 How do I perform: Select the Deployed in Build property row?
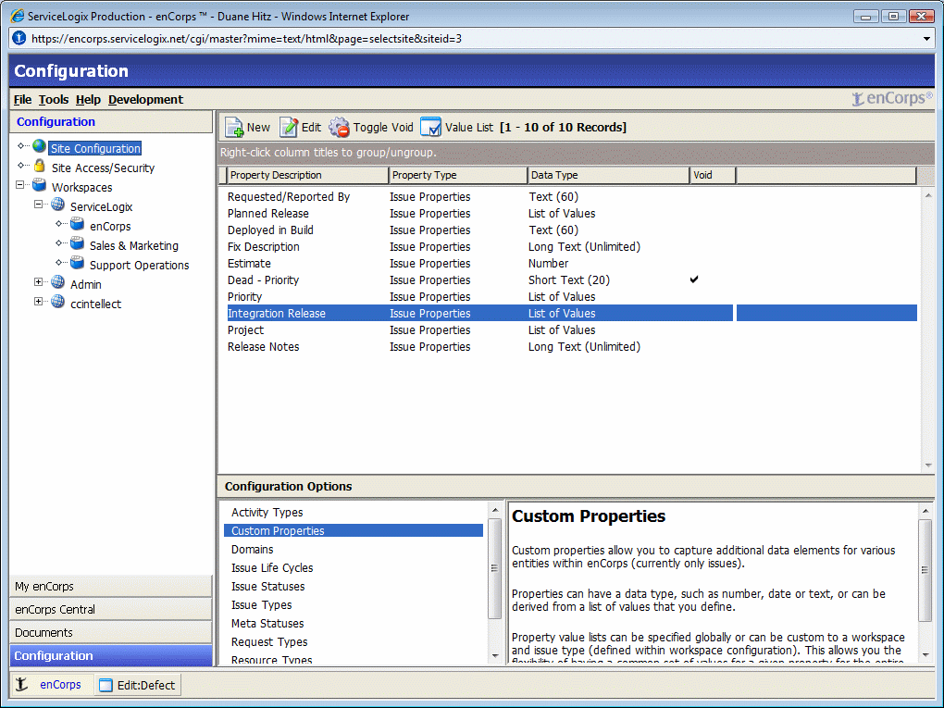coord(571,230)
